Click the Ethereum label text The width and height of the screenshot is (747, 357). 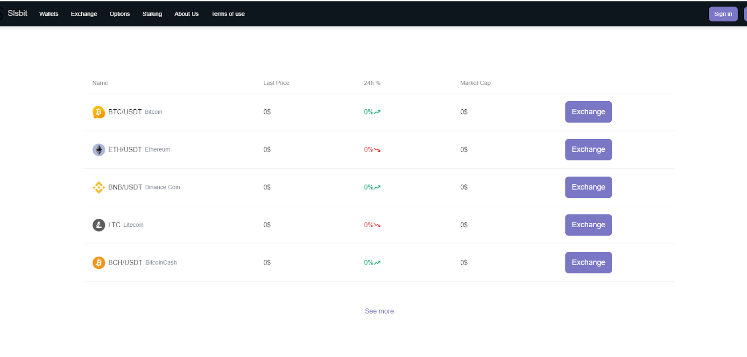[157, 150]
